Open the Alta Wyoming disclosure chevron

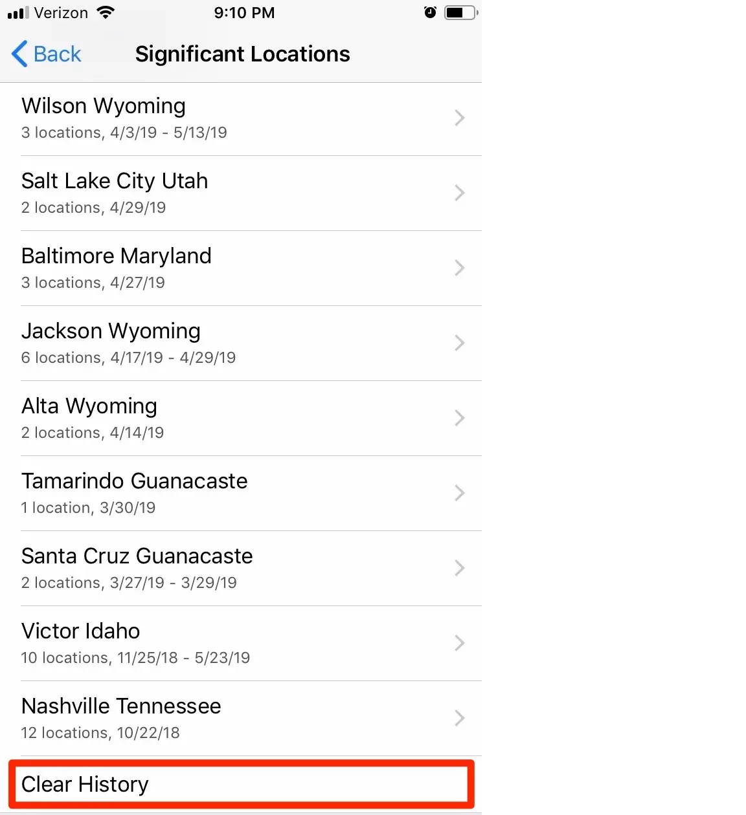(x=459, y=418)
